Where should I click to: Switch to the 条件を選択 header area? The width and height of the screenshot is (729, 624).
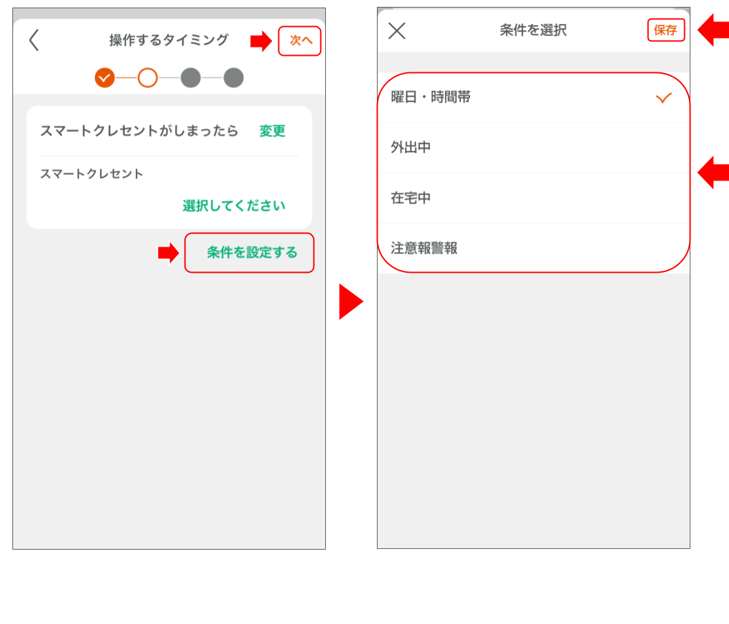534,30
